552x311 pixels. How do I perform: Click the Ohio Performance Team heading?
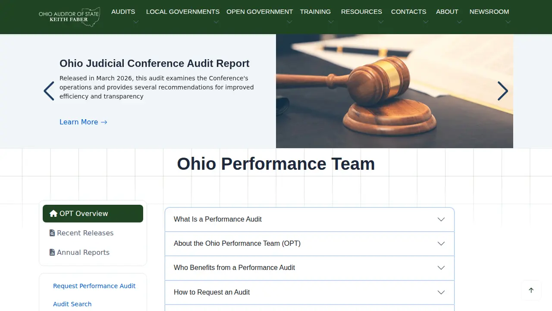(276, 164)
